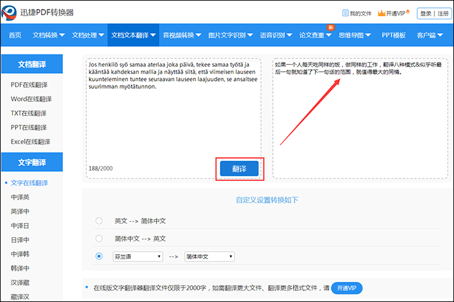This screenshot has height=302, width=454.
Task: Select the 英文 to 简体中文 radio option
Action: pos(99,220)
